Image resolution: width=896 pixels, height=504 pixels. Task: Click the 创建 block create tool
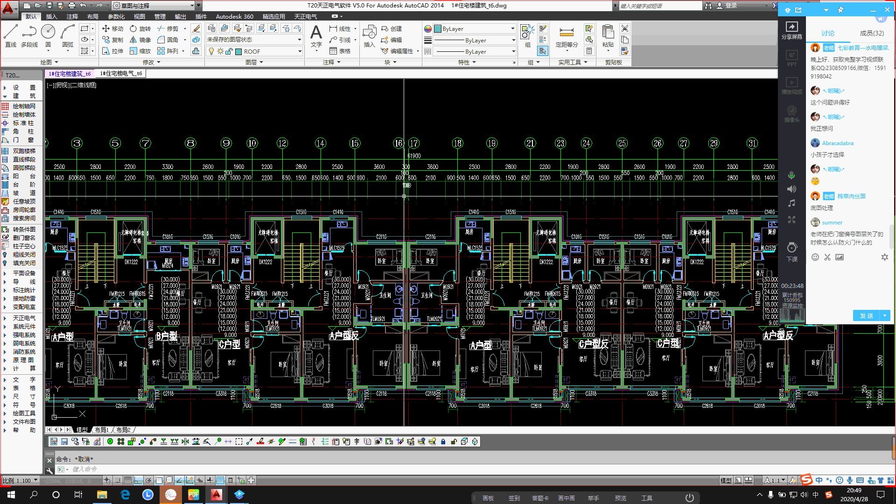(392, 28)
